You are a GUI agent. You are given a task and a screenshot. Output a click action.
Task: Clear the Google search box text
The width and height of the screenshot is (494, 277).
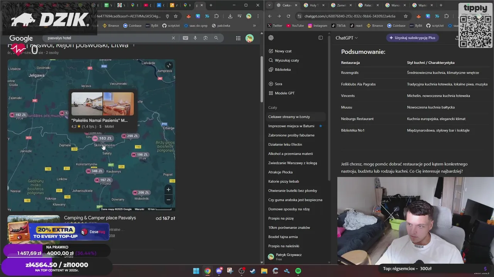point(173,38)
